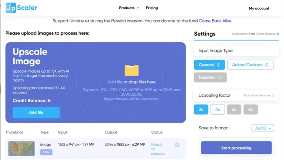The height and width of the screenshot is (160, 284).
Task: Click the Add file button
Action: point(36,112)
